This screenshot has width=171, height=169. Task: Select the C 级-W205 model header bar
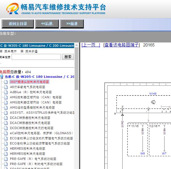(37, 46)
